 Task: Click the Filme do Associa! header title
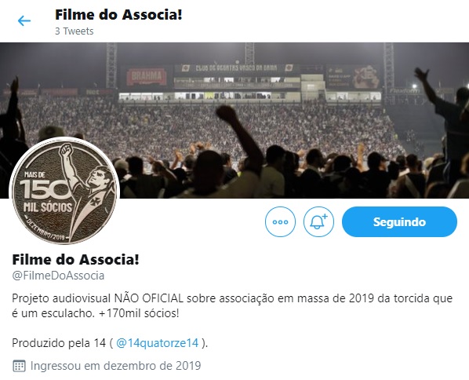coord(118,15)
